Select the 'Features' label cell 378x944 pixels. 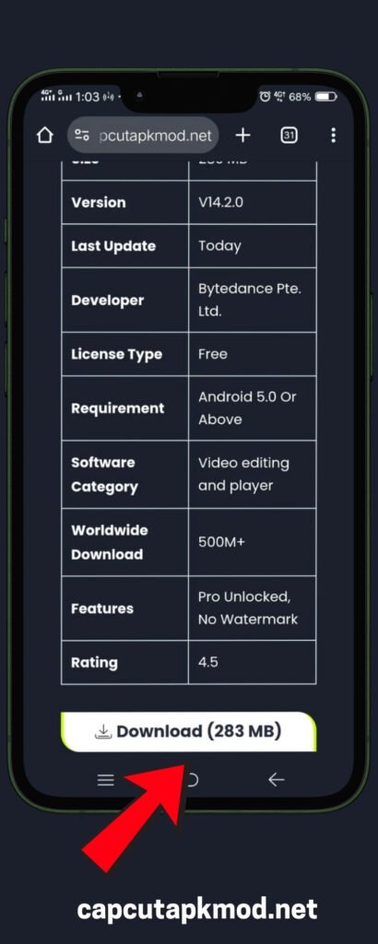pos(125,608)
